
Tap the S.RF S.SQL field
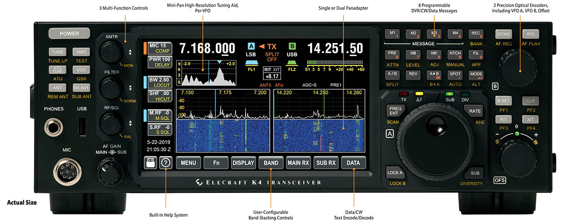tap(159, 129)
